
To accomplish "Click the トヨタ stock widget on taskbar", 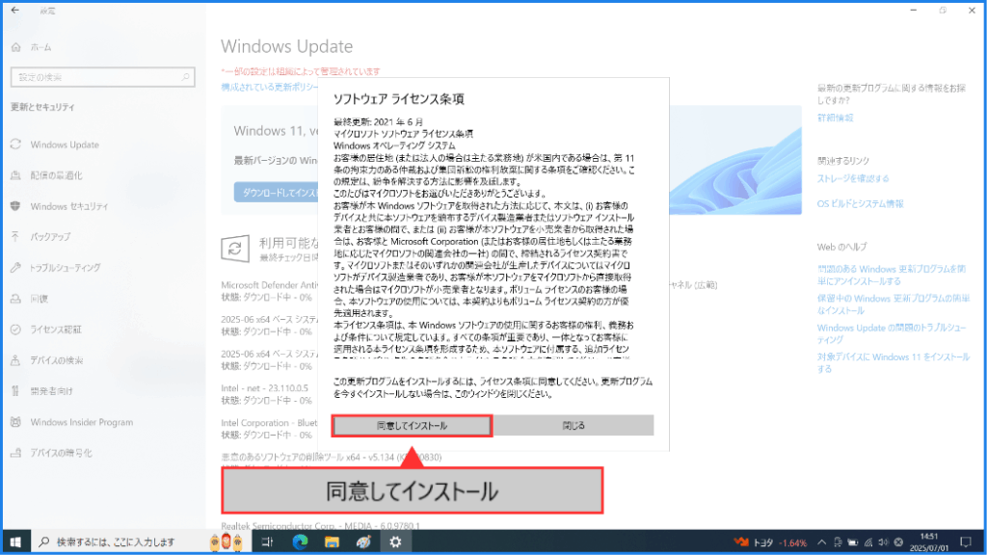I will 771,542.
